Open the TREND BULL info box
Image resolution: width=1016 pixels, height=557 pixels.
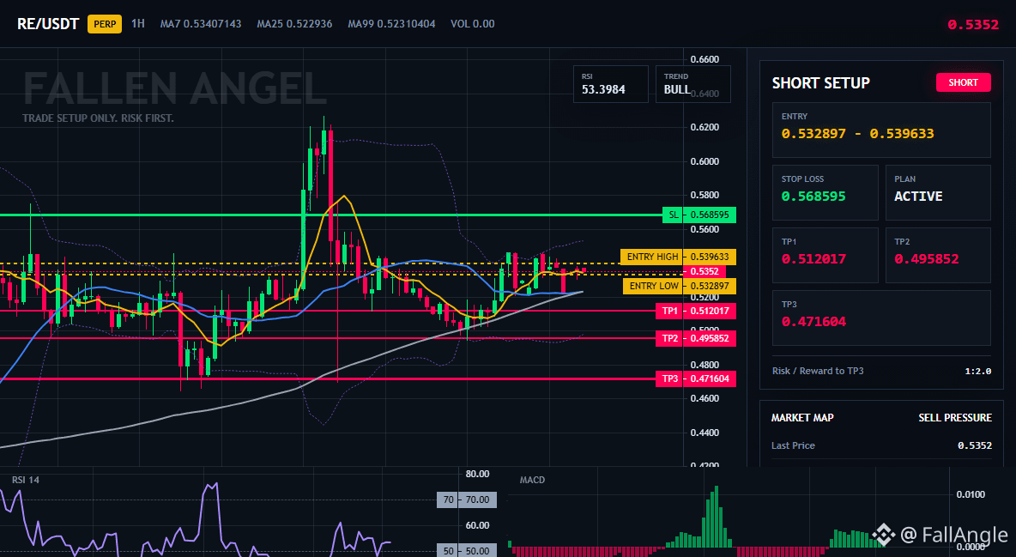point(692,84)
